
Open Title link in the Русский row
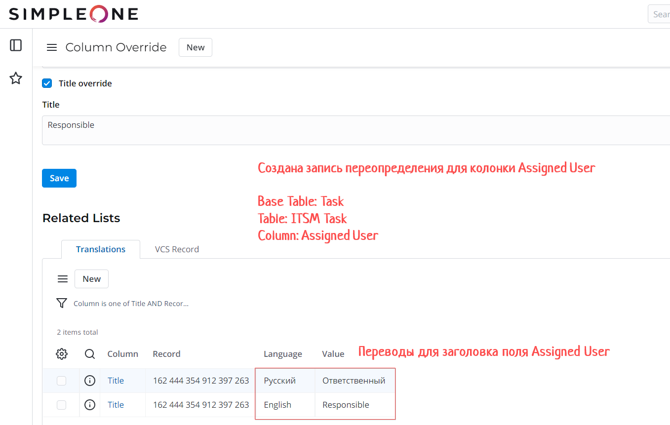[x=116, y=381]
